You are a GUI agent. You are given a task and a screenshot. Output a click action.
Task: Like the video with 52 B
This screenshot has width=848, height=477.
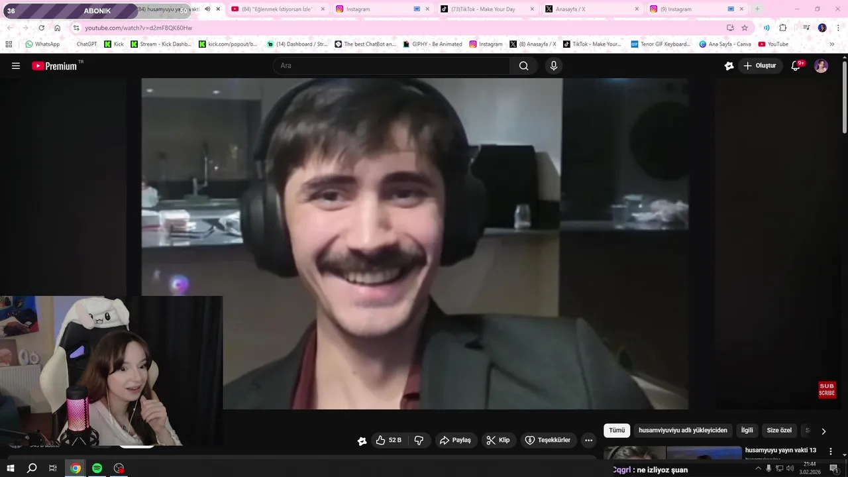click(x=388, y=440)
